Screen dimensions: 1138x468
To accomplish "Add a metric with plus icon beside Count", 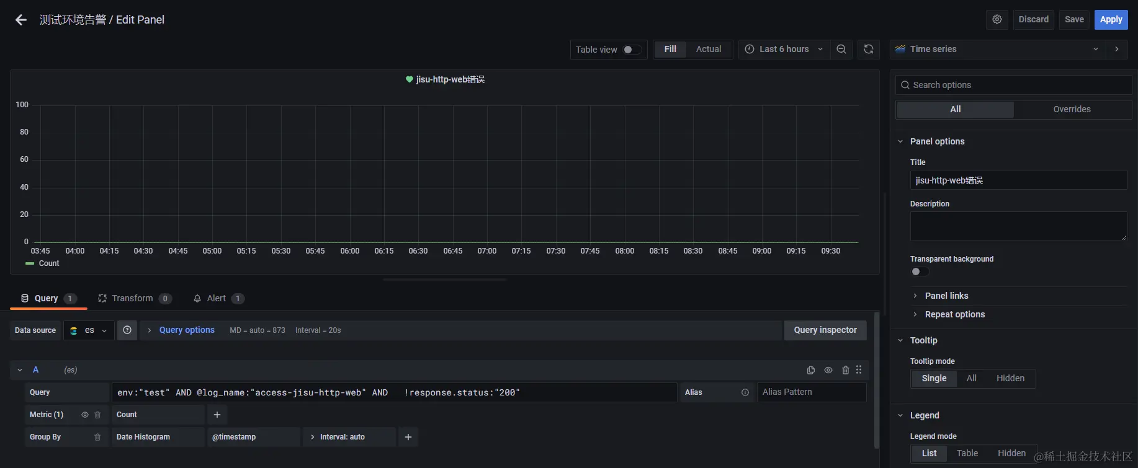I will tap(217, 415).
